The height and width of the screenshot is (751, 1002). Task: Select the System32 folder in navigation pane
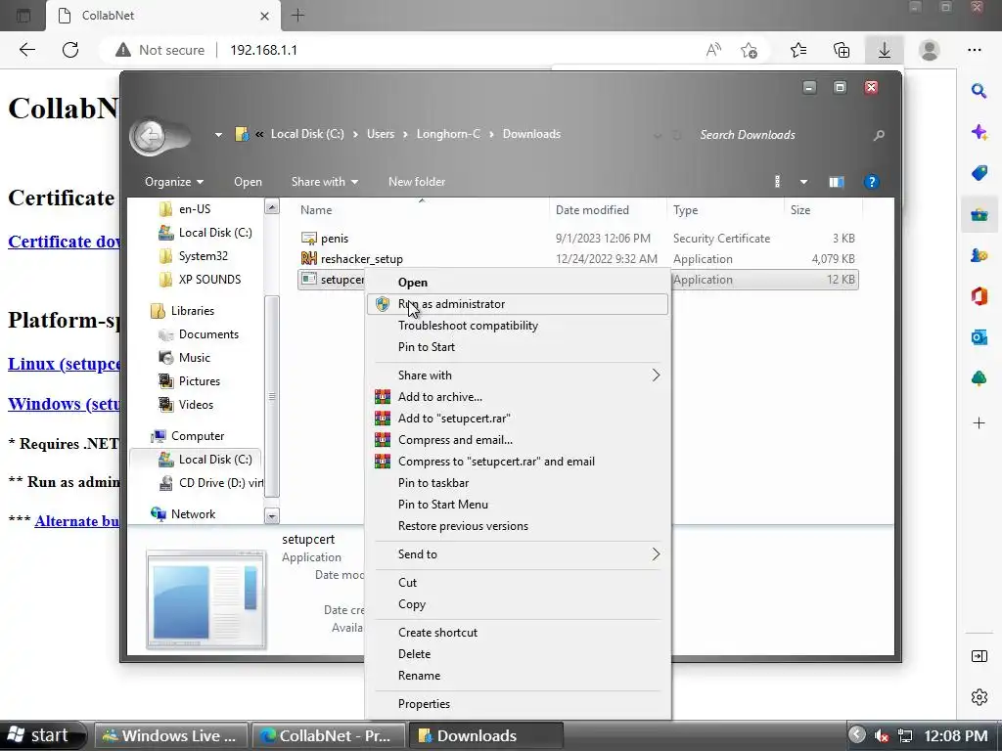click(204, 256)
